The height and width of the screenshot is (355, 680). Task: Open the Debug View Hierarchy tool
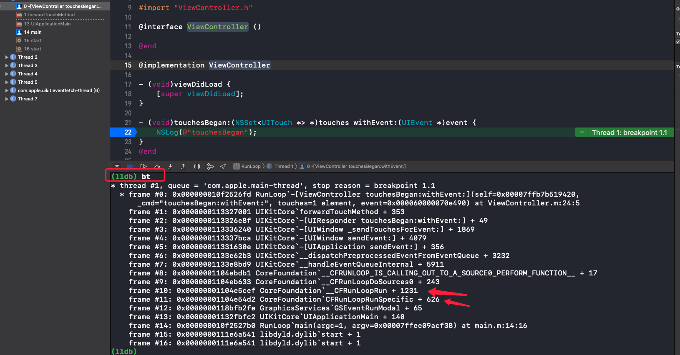click(197, 166)
